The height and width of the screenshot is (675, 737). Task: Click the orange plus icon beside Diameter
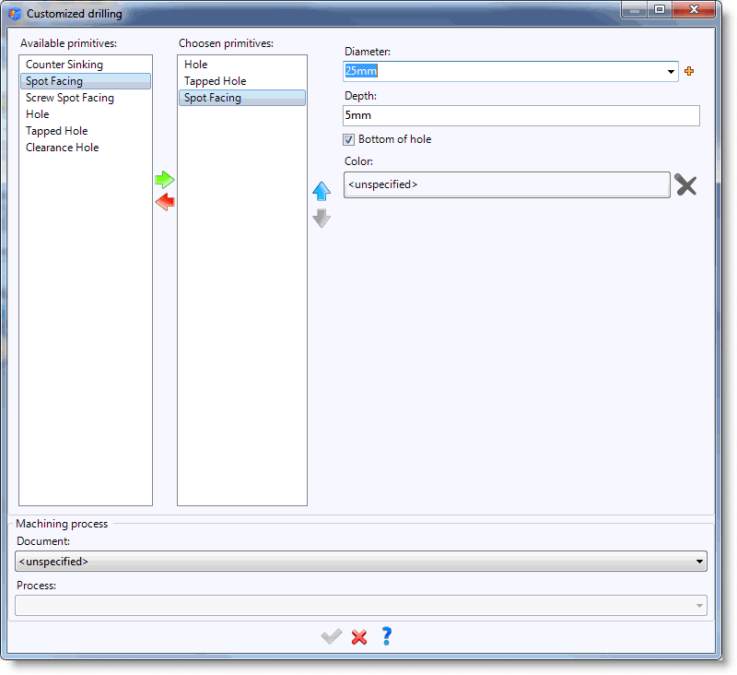689,71
